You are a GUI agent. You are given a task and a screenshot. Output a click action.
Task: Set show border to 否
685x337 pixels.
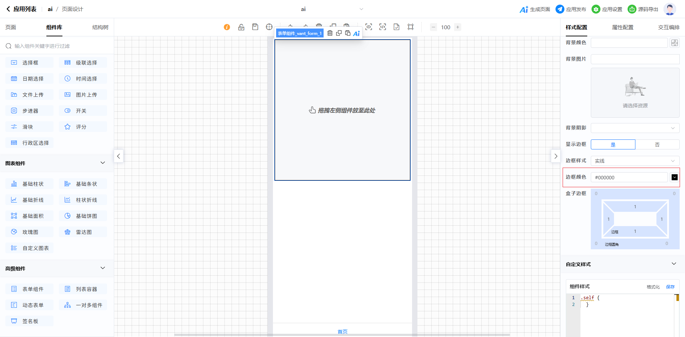pyautogui.click(x=657, y=144)
